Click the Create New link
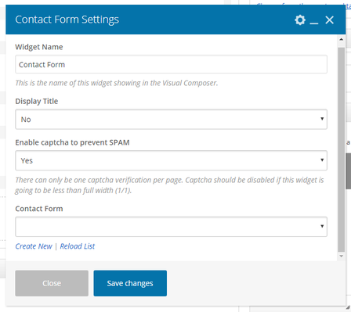 [x=34, y=246]
